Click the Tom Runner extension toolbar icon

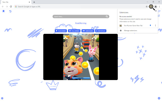tap(151, 7)
